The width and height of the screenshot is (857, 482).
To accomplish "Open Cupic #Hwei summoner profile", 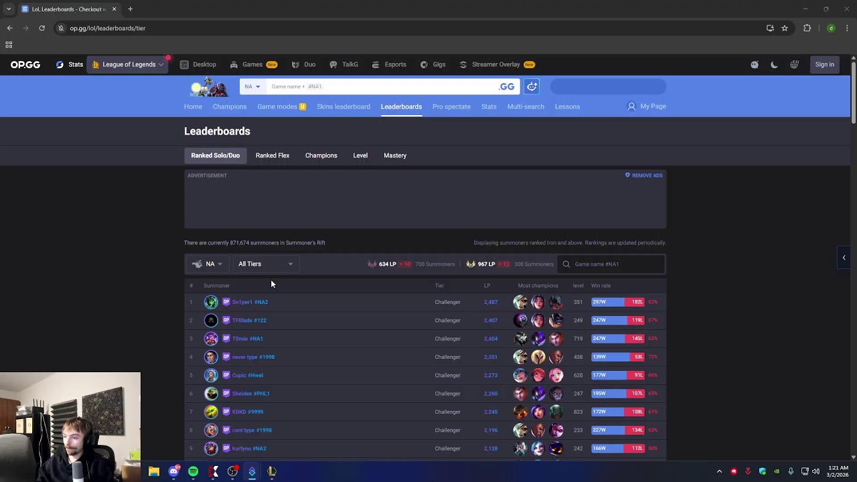I will point(248,375).
